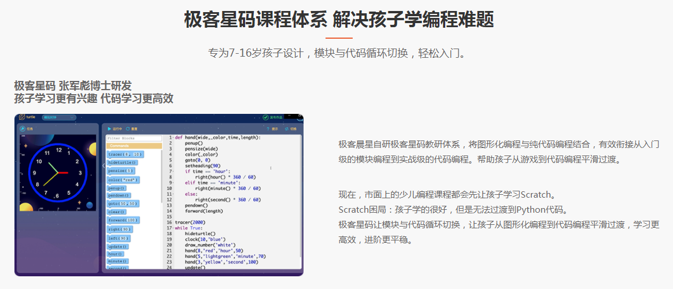The image size is (673, 289).
Task: Click the heading 极客星码课程体系 解决孩子学编程难题
Action: pos(339,20)
